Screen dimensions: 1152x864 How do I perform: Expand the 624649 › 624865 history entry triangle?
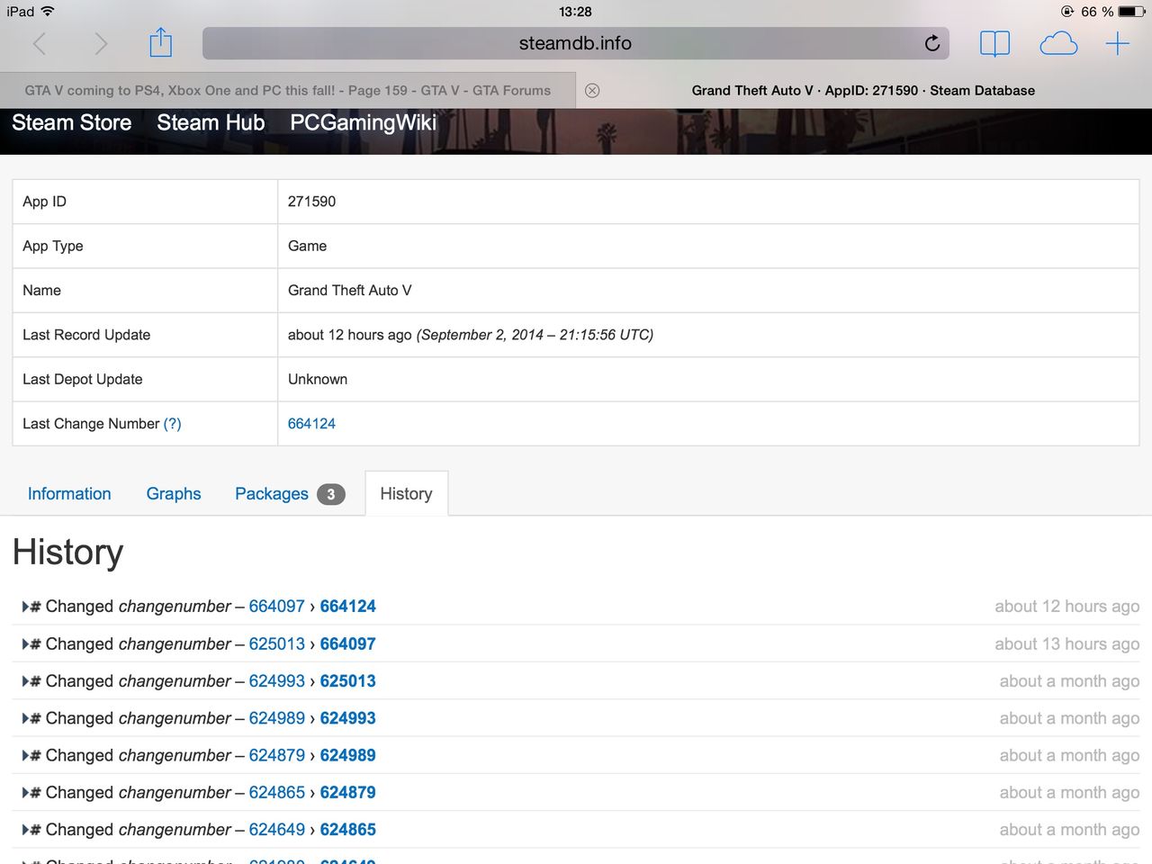click(25, 830)
